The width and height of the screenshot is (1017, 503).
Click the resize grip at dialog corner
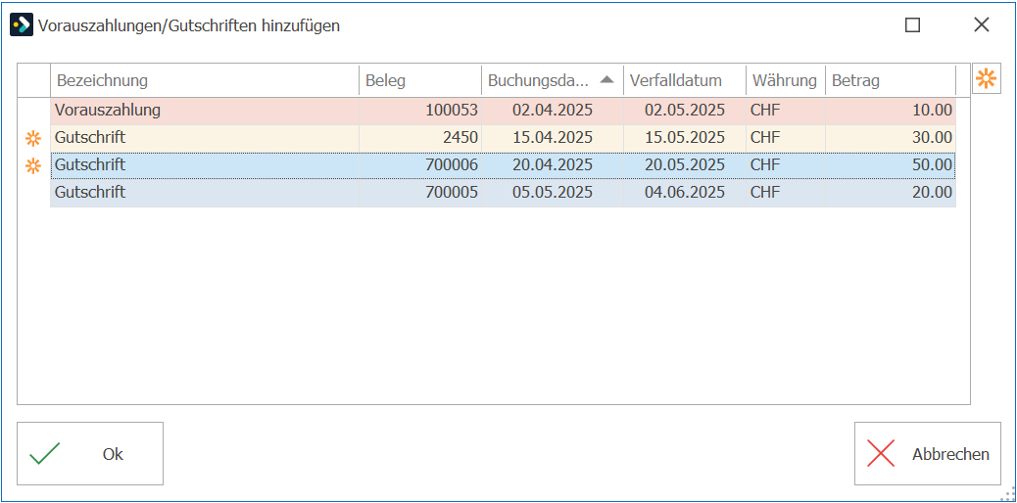tap(1008, 494)
